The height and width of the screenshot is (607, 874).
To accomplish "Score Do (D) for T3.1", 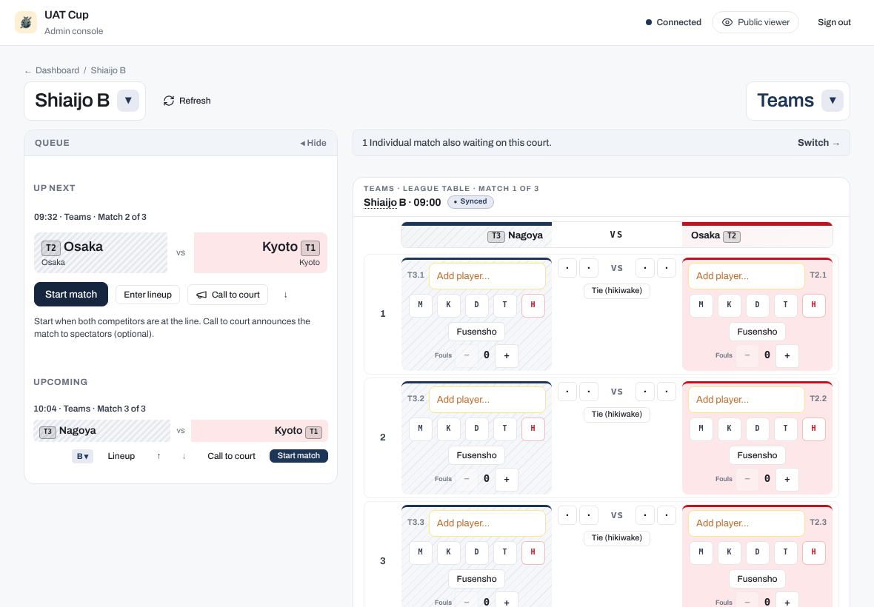I will click(x=476, y=305).
